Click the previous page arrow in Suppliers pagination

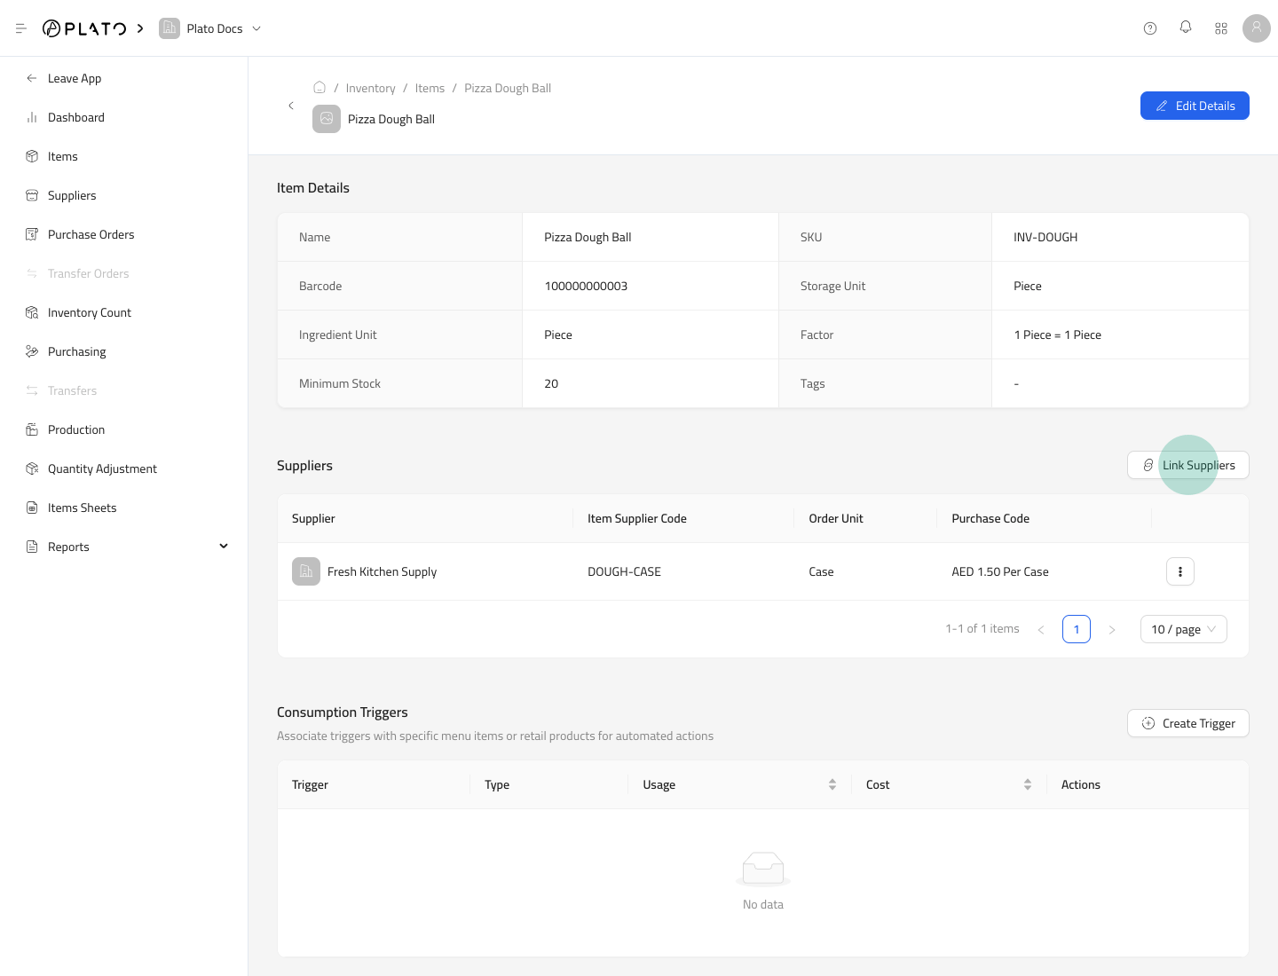point(1041,629)
